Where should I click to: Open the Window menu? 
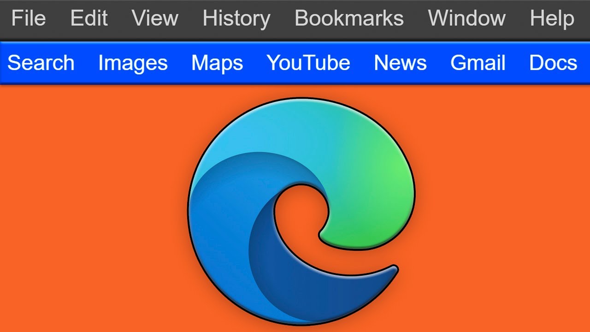pyautogui.click(x=466, y=18)
